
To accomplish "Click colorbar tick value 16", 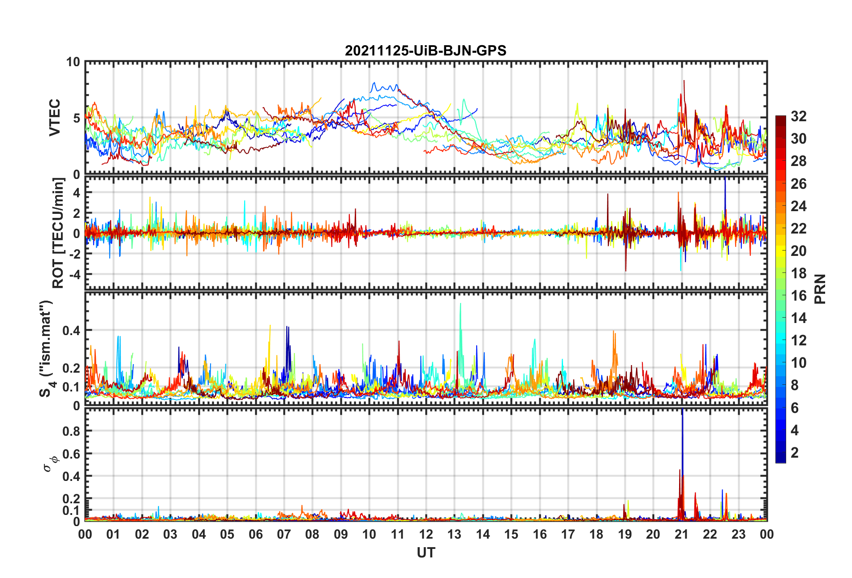I will click(798, 296).
